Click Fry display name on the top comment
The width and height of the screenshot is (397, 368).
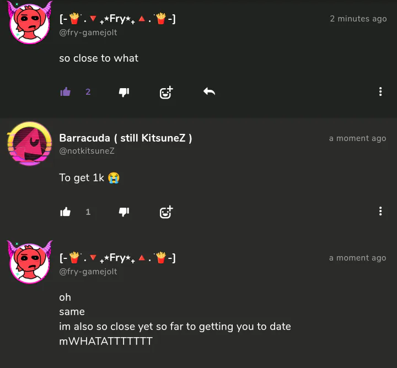tap(117, 19)
